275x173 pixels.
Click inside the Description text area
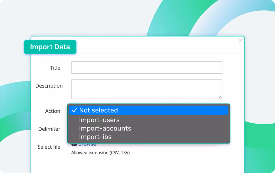point(147,89)
